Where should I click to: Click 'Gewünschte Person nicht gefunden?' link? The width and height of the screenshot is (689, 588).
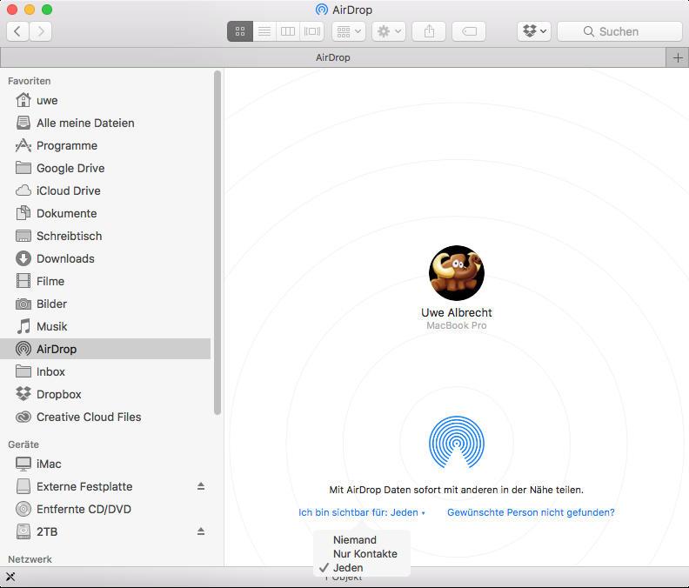(531, 512)
